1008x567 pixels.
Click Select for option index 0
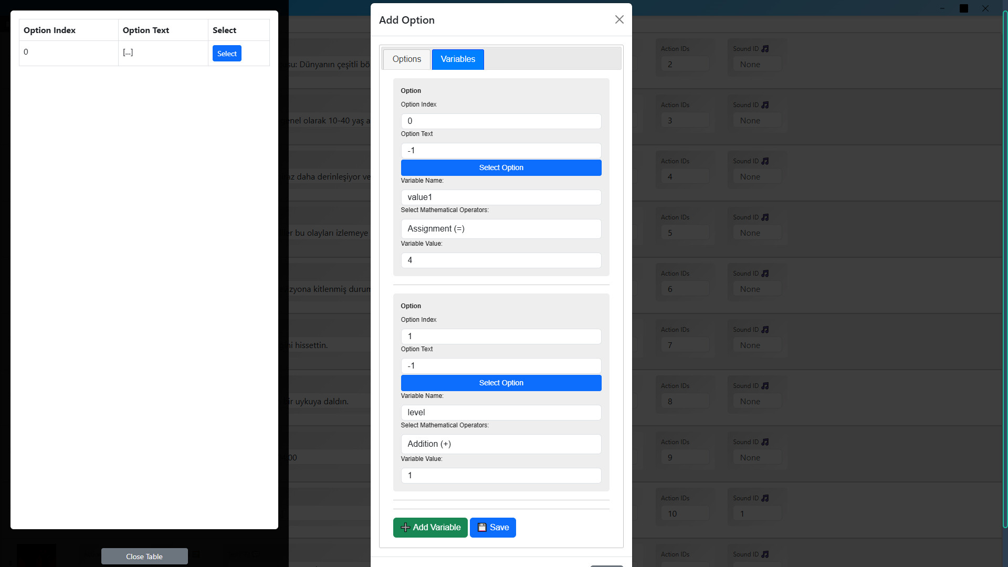(x=227, y=53)
